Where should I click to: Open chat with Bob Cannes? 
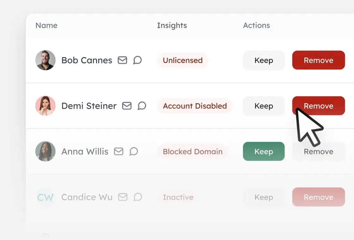(137, 60)
